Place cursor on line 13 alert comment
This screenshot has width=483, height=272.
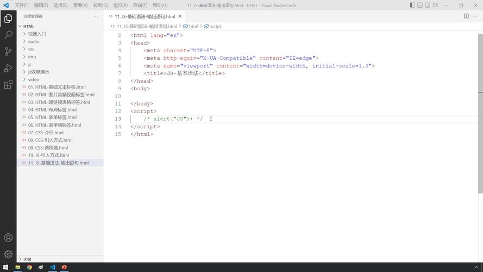pos(173,119)
